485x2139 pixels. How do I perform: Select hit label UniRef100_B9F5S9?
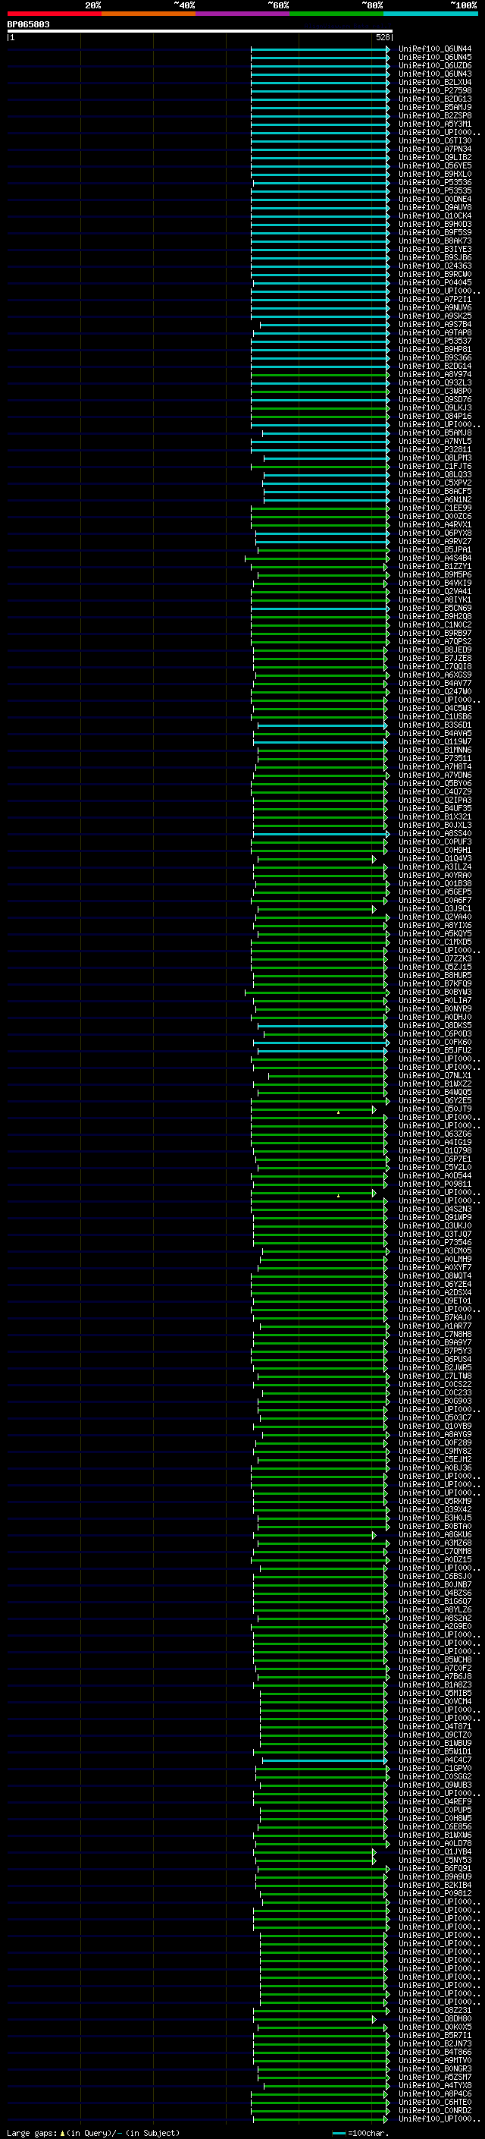[x=435, y=232]
